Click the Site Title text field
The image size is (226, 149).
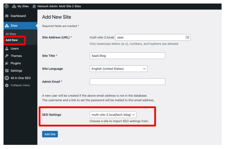click(x=127, y=56)
